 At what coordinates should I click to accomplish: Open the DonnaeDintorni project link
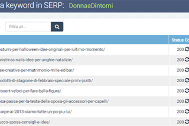pyautogui.click(x=91, y=6)
